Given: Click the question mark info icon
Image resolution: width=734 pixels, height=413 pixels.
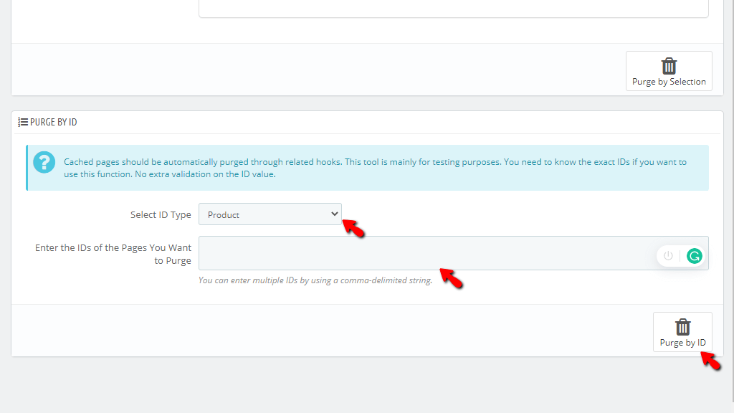Looking at the screenshot, I should click(x=44, y=163).
